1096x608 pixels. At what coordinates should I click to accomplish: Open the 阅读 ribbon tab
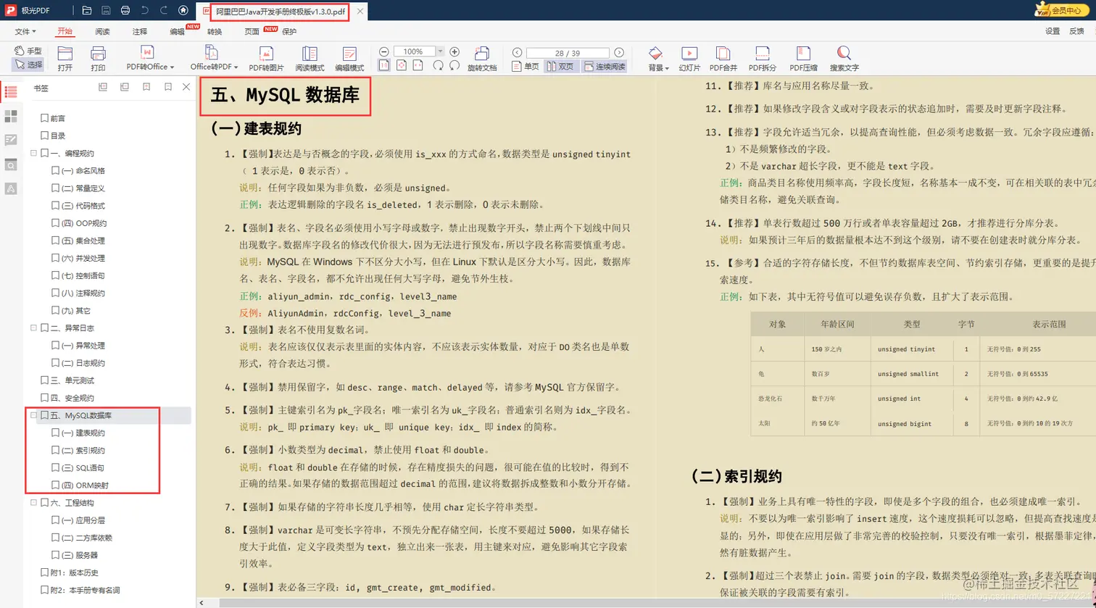102,31
